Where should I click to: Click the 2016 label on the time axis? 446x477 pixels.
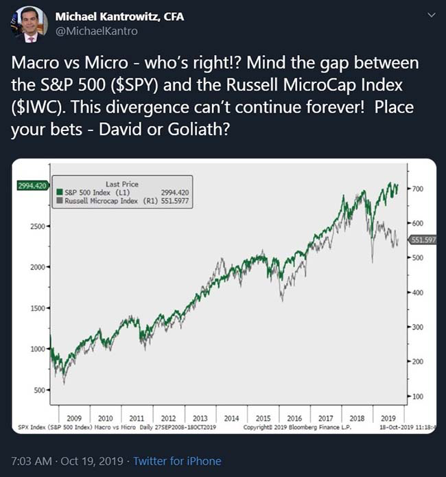point(294,418)
